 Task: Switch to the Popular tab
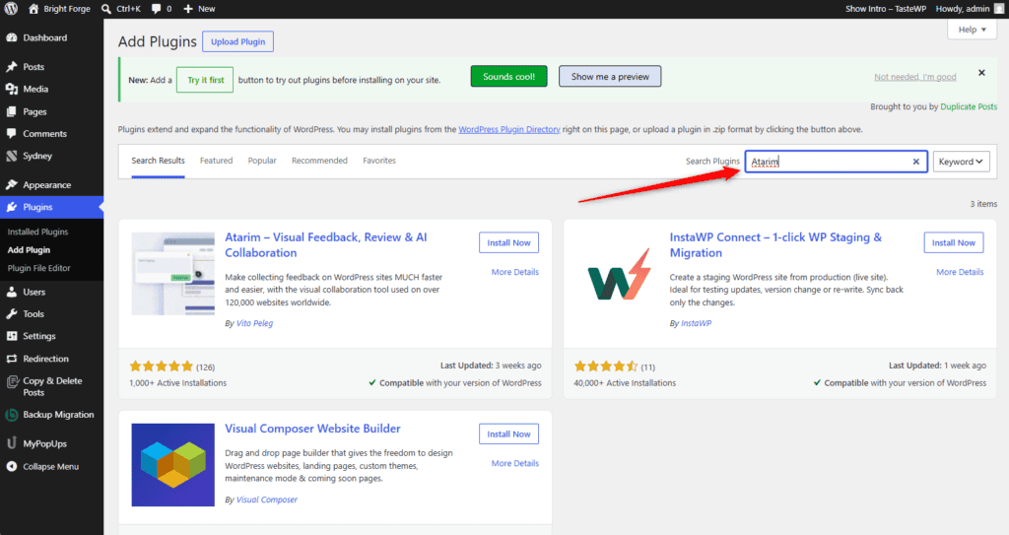[x=262, y=161]
